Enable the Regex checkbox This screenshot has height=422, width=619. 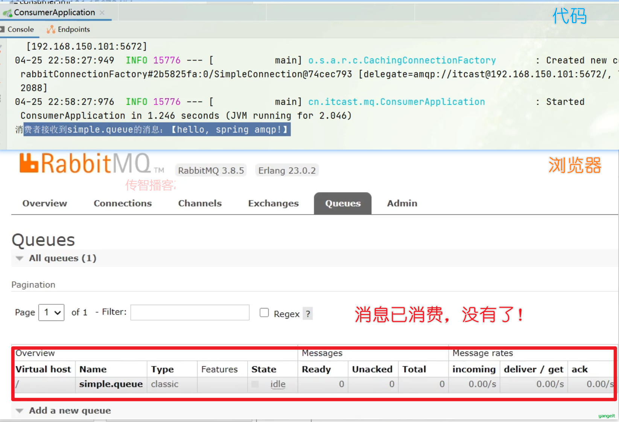264,313
